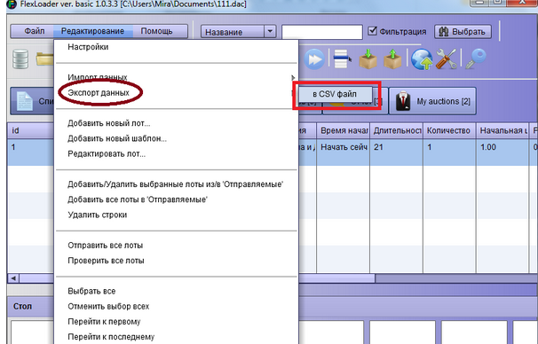Image resolution: width=538 pixels, height=344 pixels.
Task: Expand the Название filter dropdown arrow
Action: point(270,32)
